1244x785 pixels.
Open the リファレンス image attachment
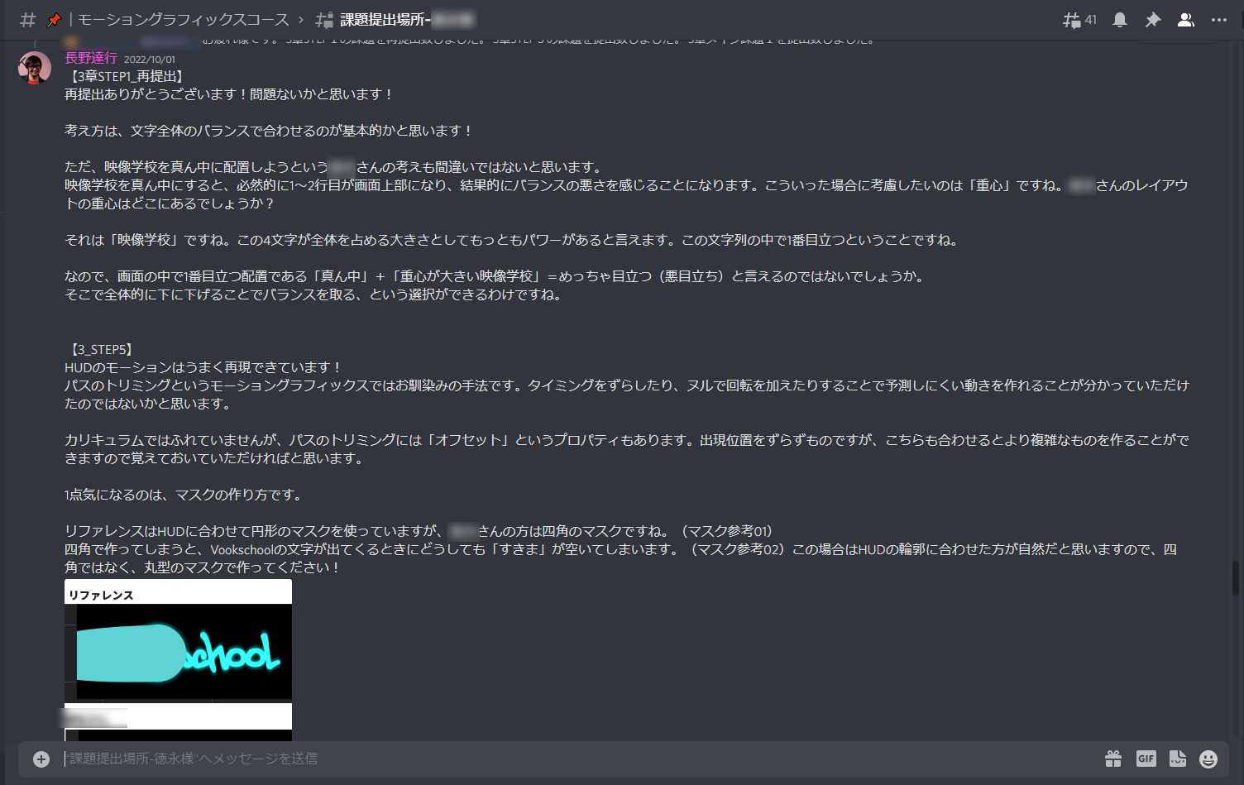178,639
